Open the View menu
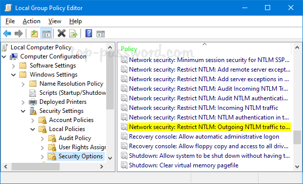This screenshot has width=303, height=184. coord(55,21)
